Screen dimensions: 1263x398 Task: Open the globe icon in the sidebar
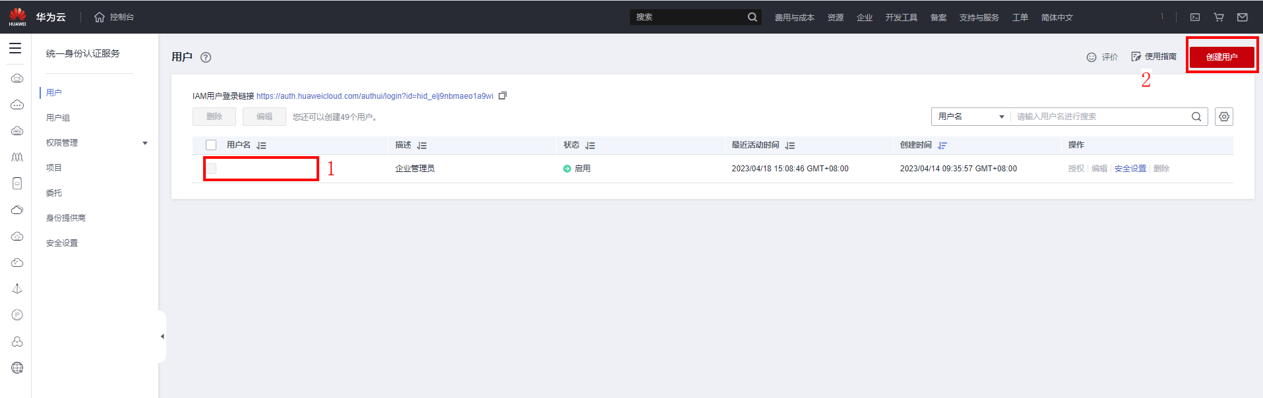click(x=17, y=368)
